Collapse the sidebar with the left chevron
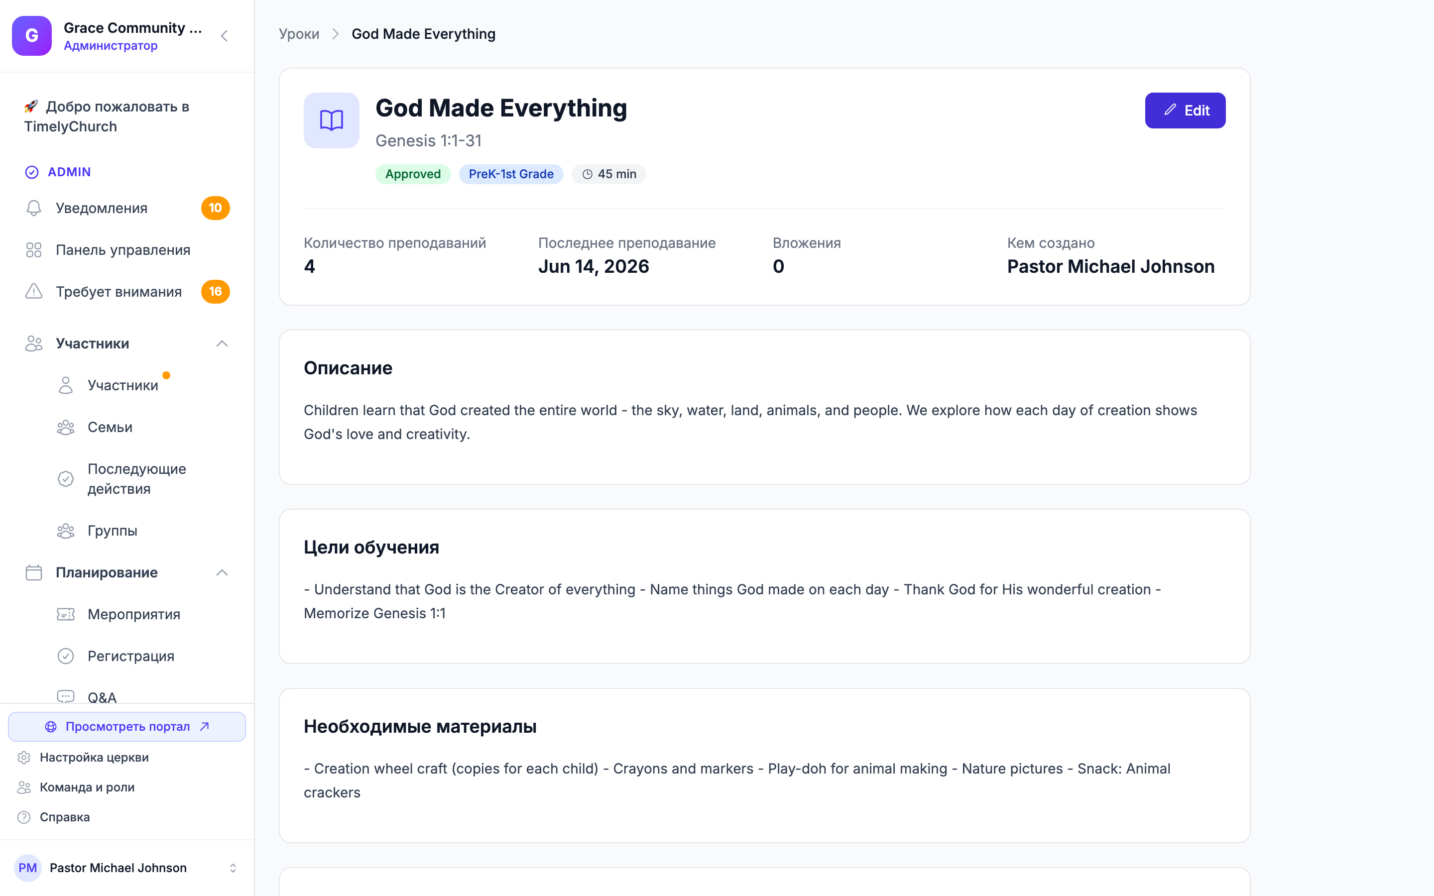 (224, 36)
